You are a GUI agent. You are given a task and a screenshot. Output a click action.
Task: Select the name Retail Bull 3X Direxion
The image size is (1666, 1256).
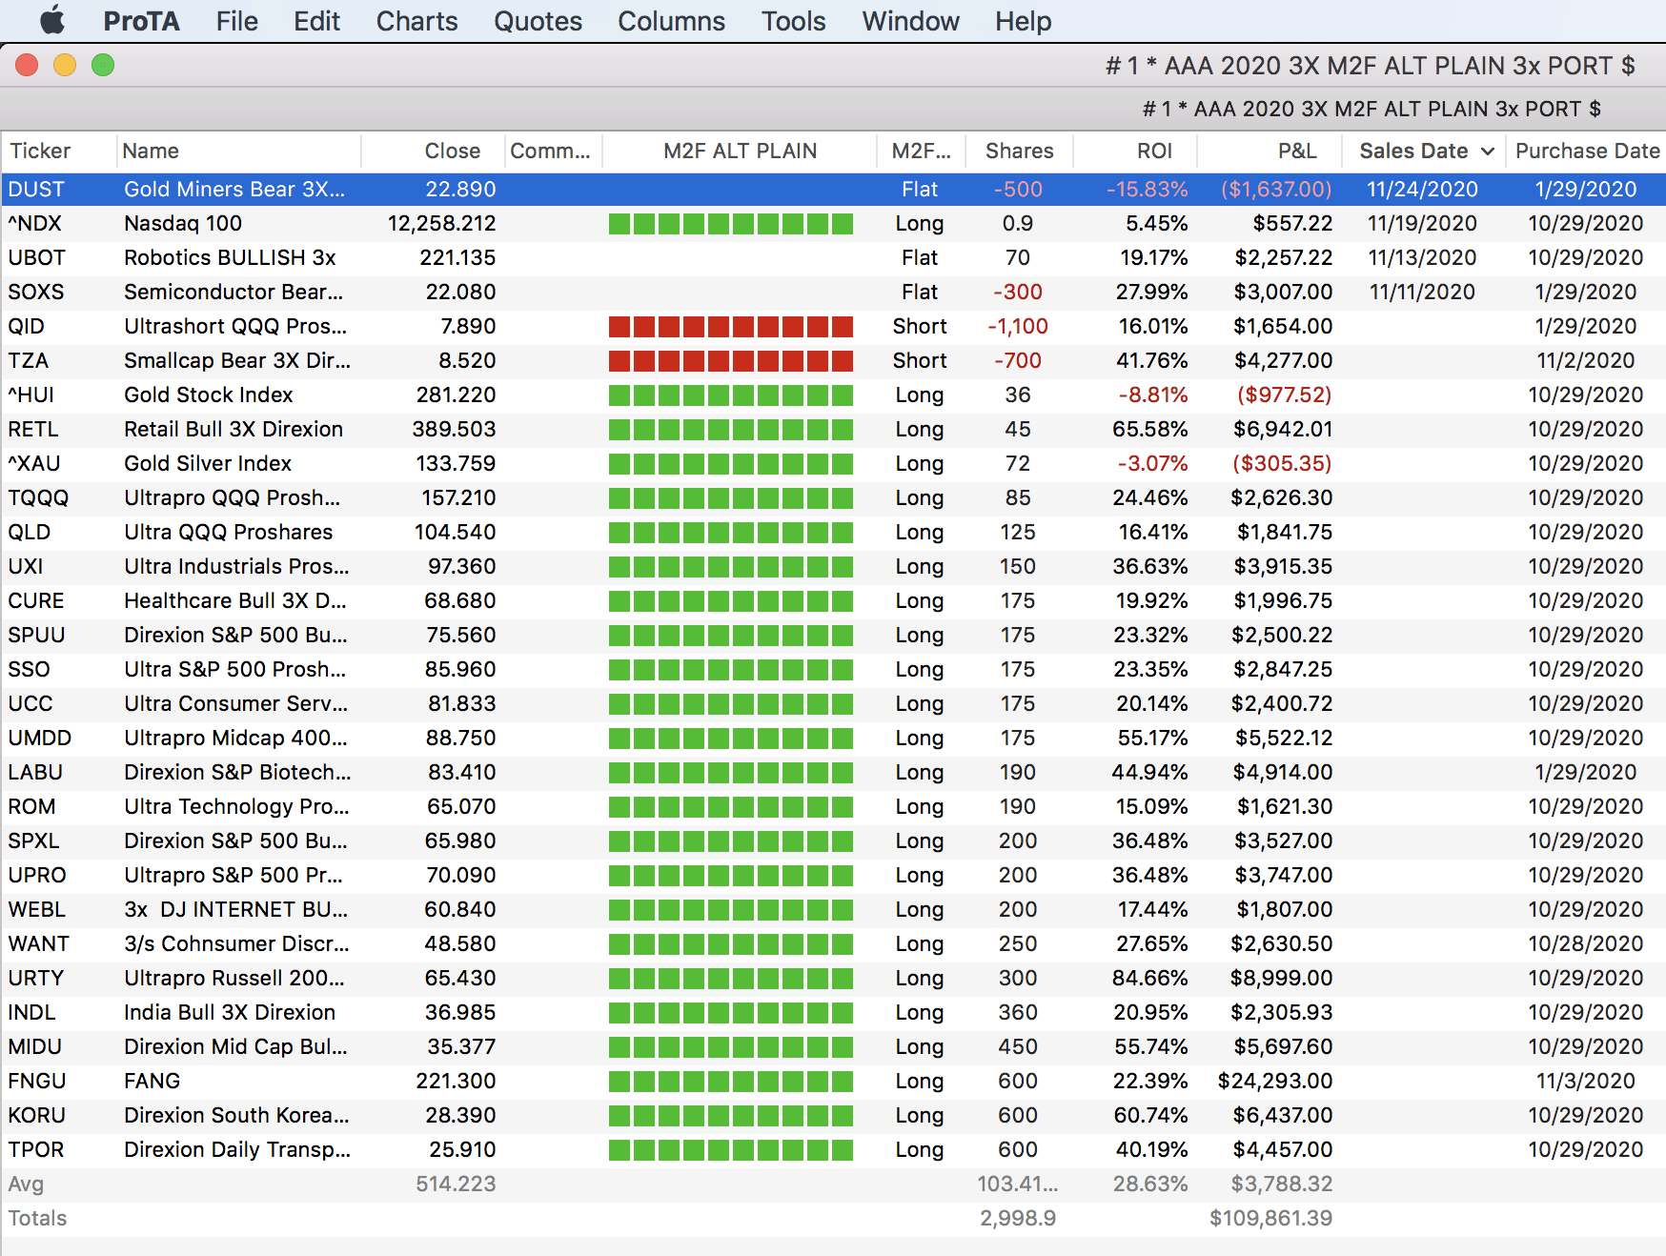[x=233, y=429]
